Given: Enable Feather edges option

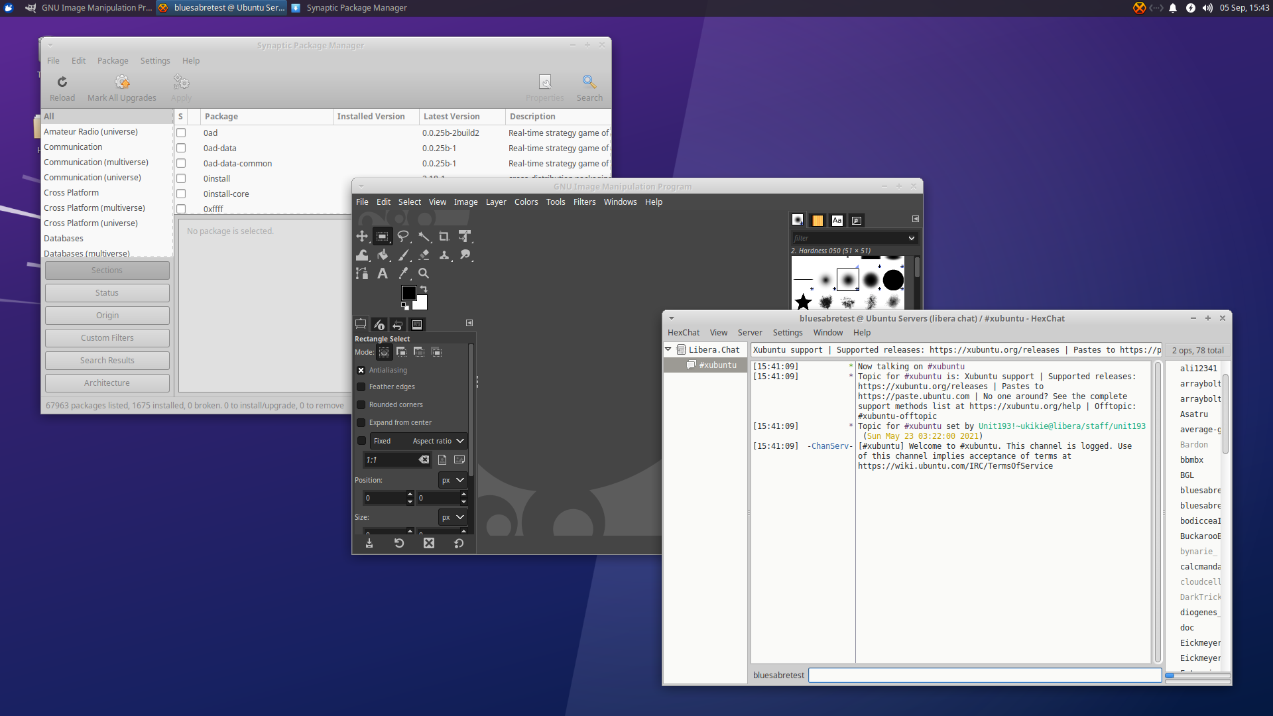Looking at the screenshot, I should tap(361, 387).
